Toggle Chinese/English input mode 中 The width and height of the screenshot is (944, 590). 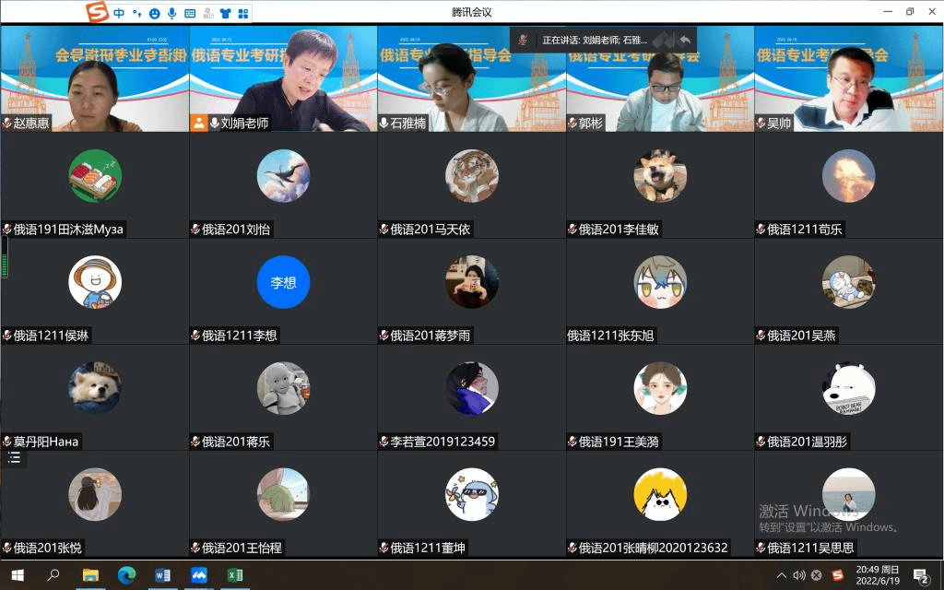[x=120, y=13]
